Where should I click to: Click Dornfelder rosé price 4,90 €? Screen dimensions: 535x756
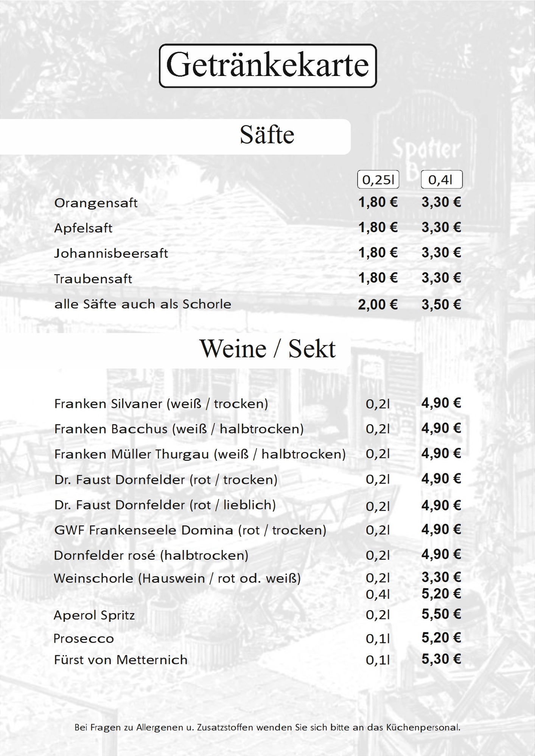click(x=442, y=555)
